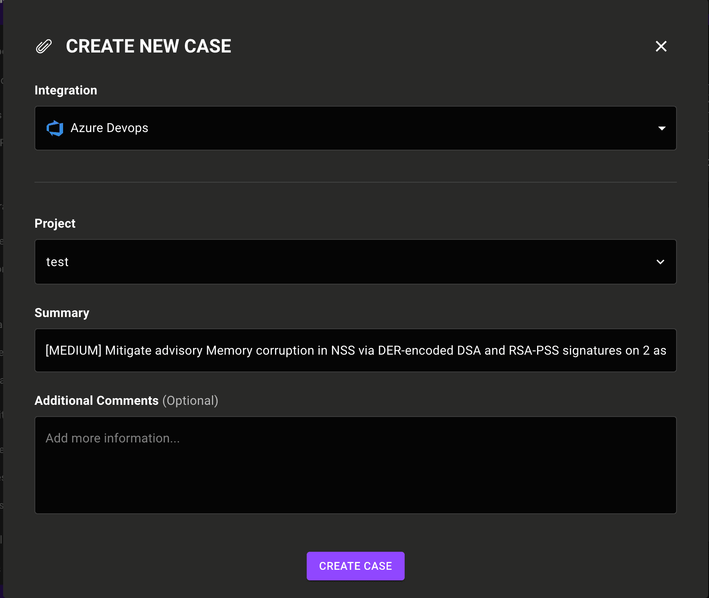Image resolution: width=709 pixels, height=598 pixels.
Task: Click the Additional Comments label
Action: [x=96, y=400]
